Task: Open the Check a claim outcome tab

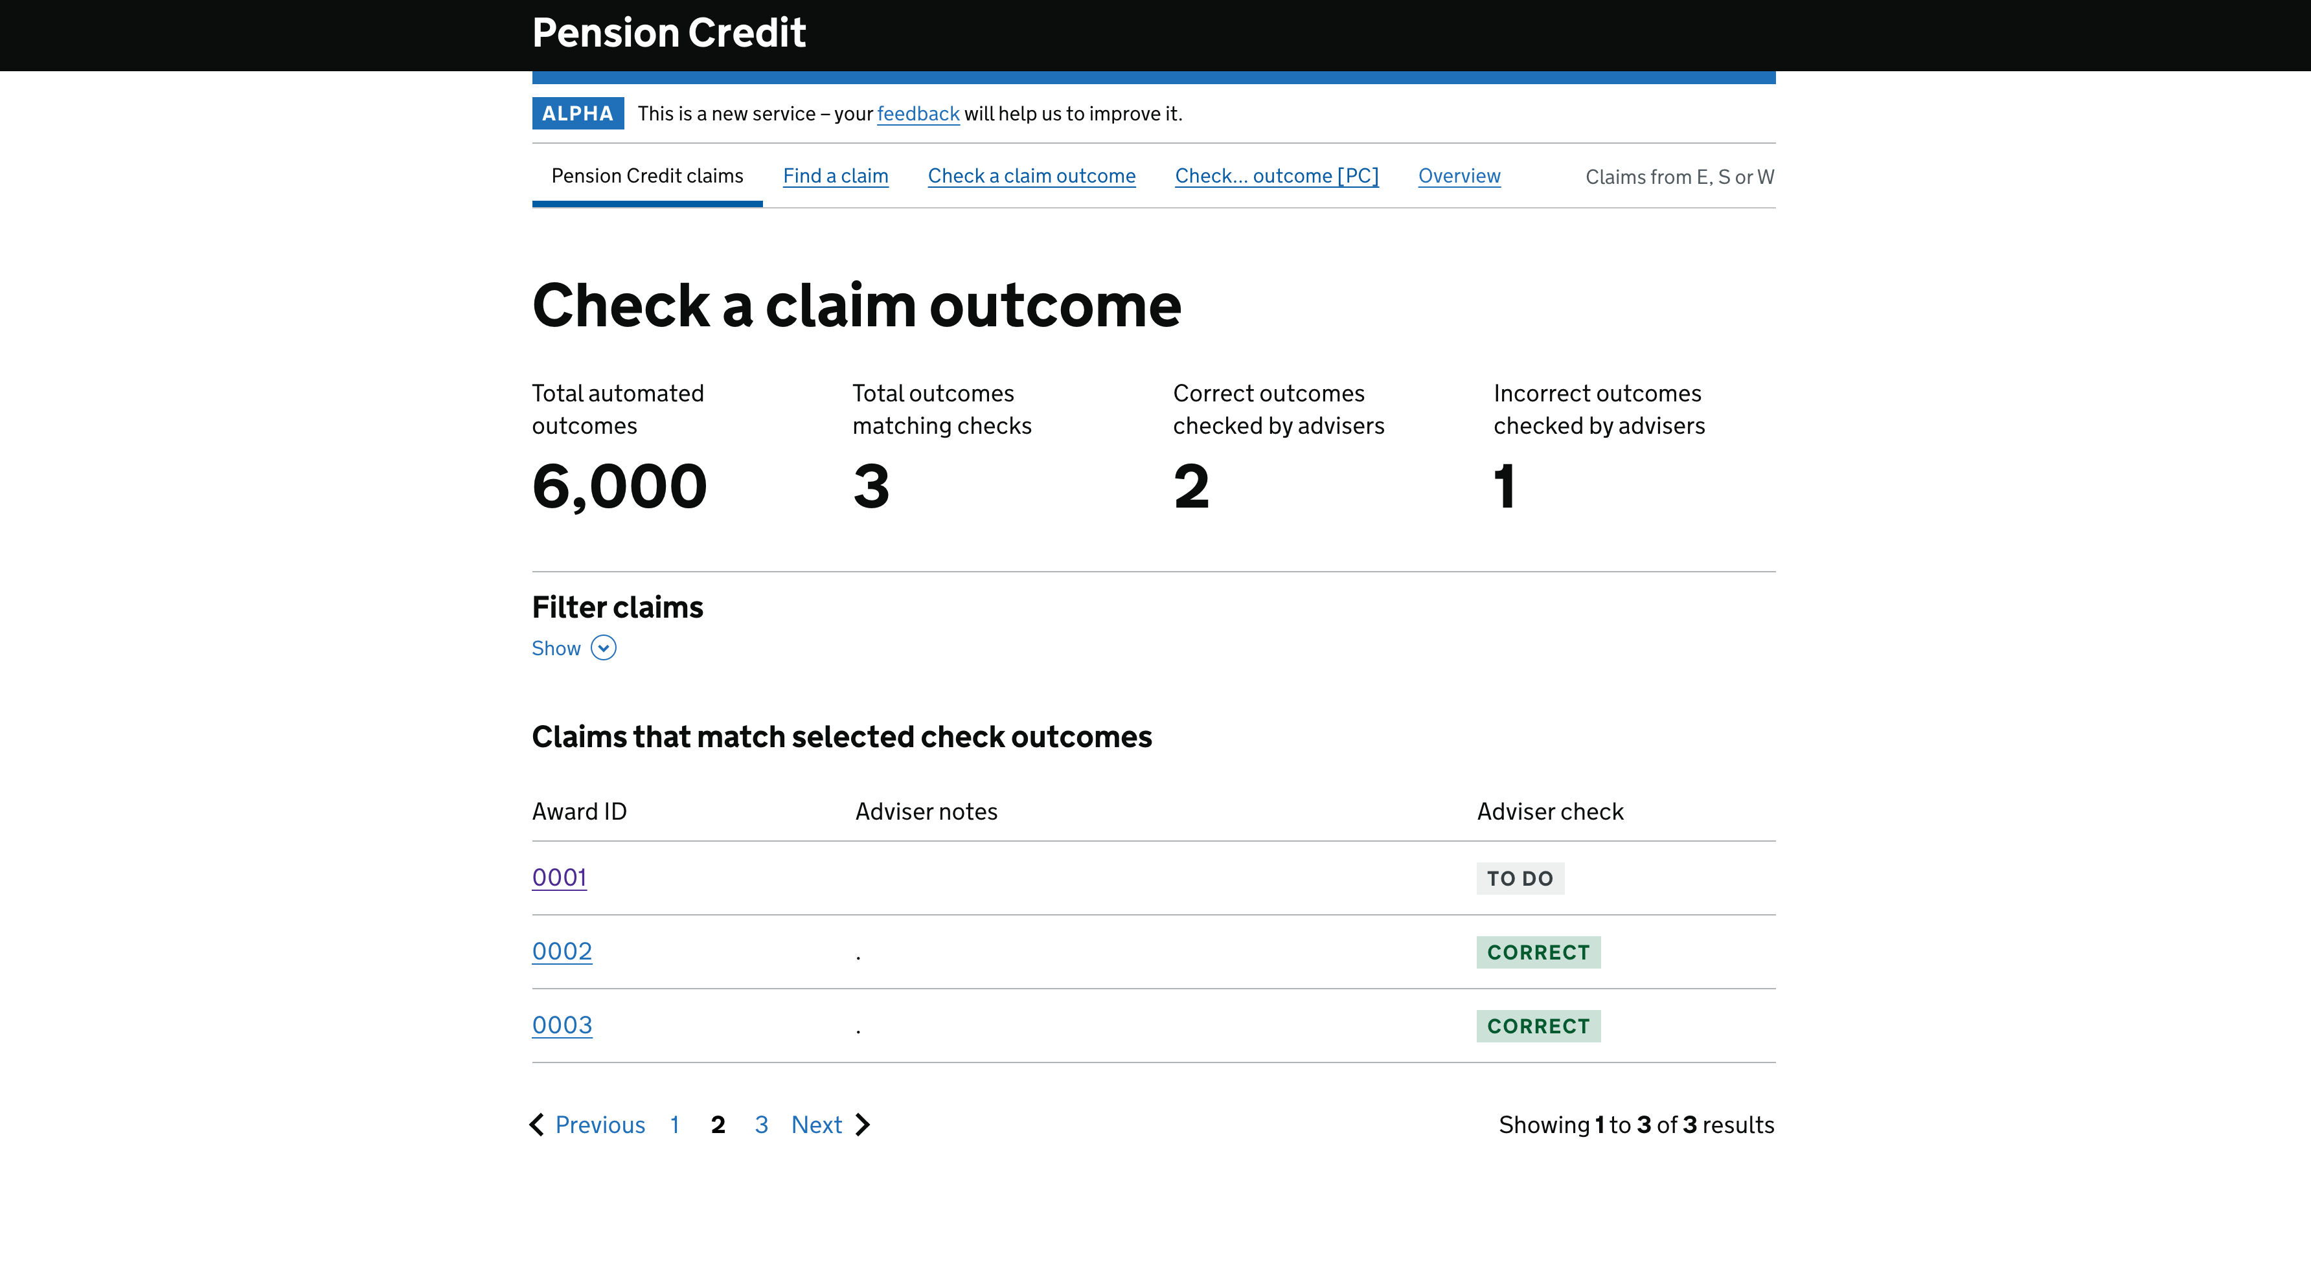Action: 1030,175
